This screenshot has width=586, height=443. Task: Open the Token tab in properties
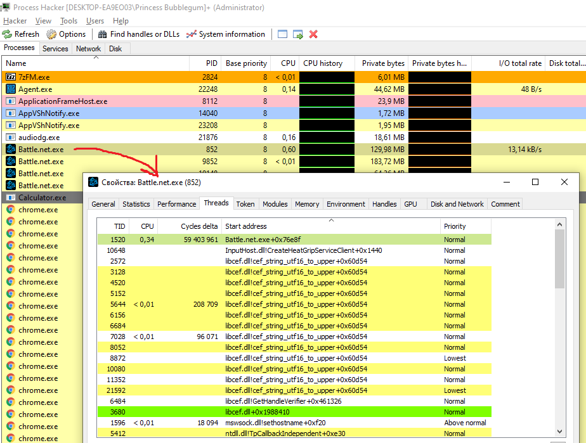click(x=245, y=204)
